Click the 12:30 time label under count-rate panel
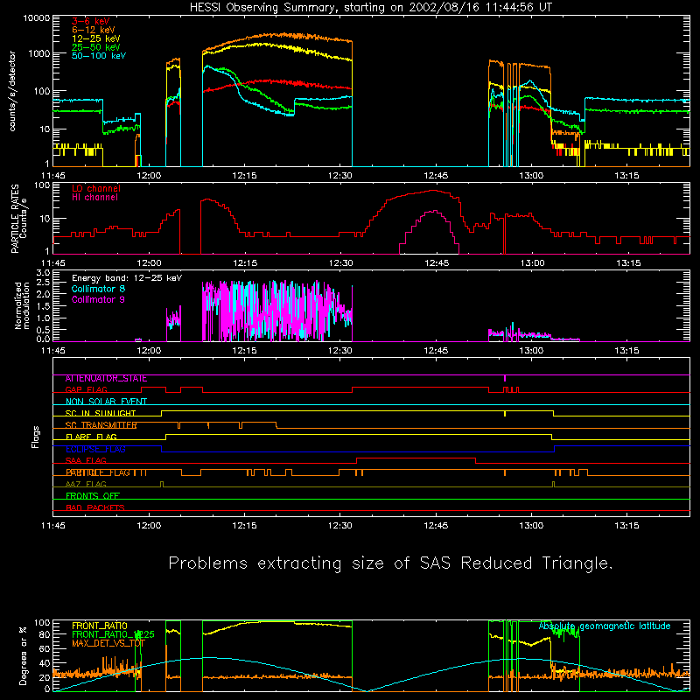 pos(340,176)
